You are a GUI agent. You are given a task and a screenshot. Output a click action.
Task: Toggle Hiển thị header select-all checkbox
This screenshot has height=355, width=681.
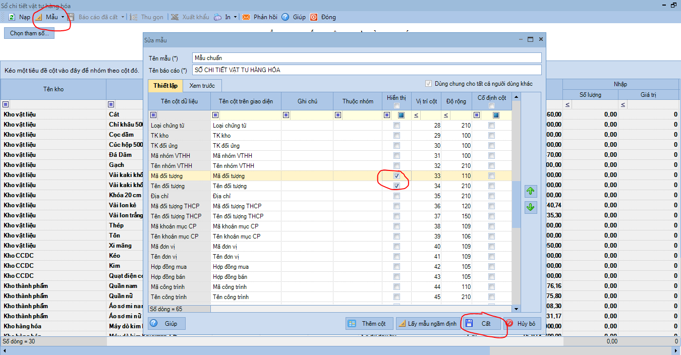coord(396,105)
